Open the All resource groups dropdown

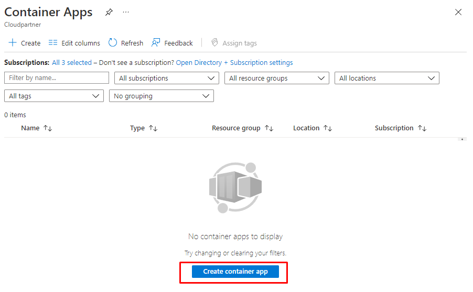(276, 78)
